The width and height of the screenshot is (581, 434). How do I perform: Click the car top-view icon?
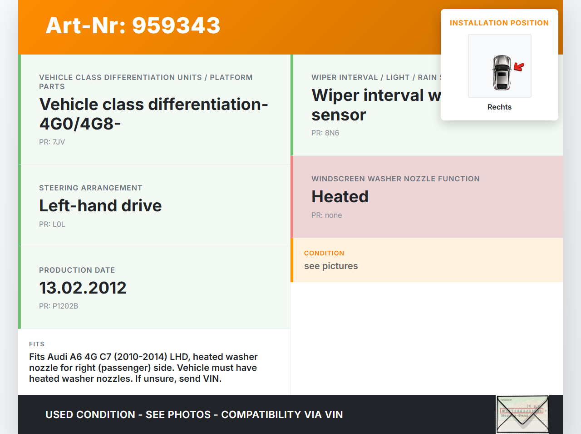pyautogui.click(x=501, y=72)
